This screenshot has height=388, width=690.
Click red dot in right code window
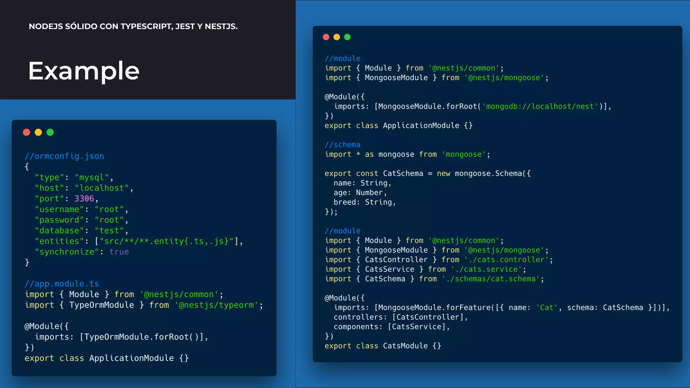coord(326,37)
